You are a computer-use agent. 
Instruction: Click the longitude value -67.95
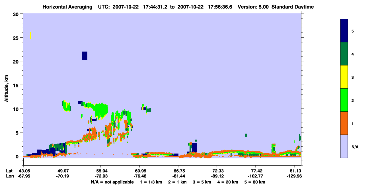23,176
